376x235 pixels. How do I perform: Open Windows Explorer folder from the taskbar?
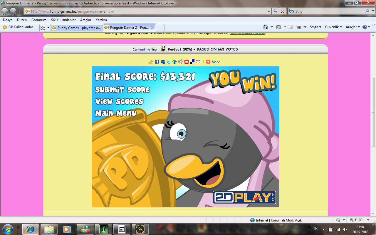(x=49, y=229)
